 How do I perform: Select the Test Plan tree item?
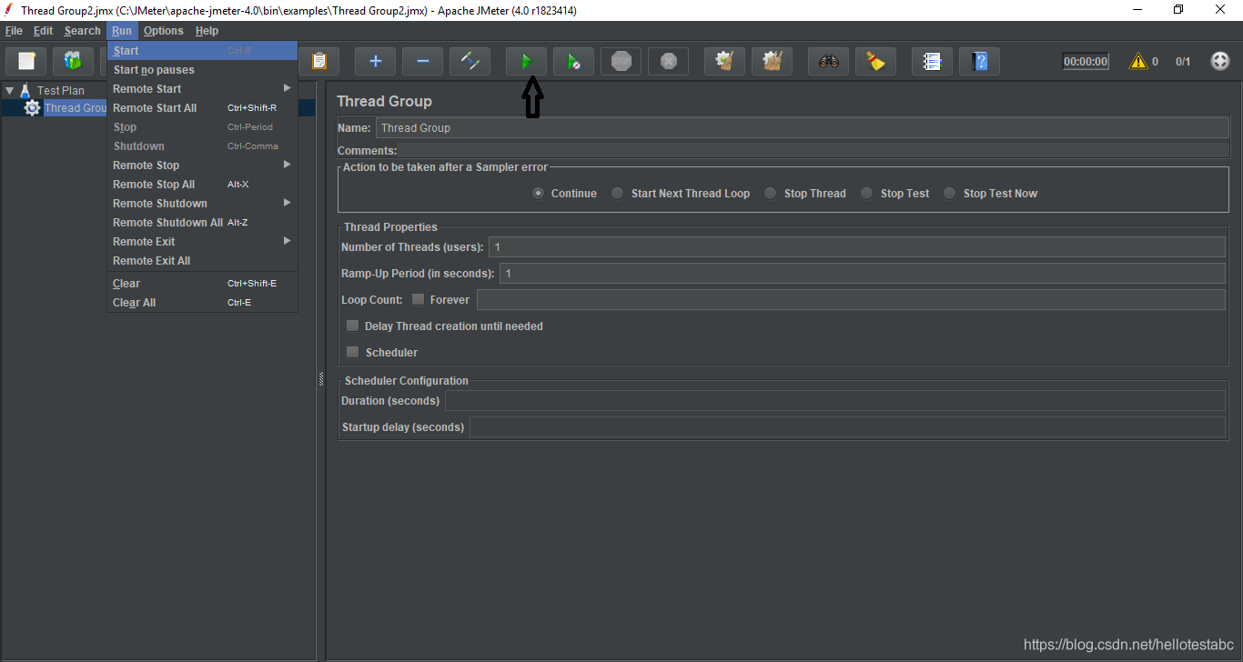(x=60, y=91)
